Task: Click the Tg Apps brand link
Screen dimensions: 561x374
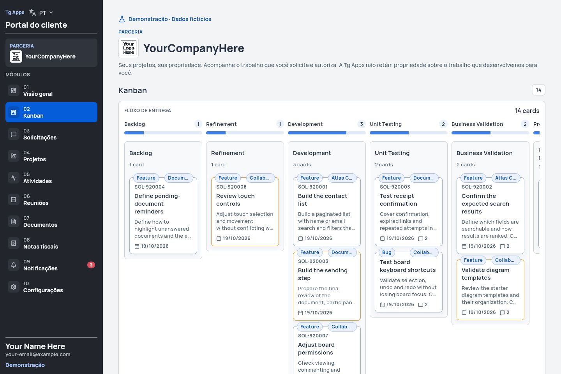Action: 15,12
